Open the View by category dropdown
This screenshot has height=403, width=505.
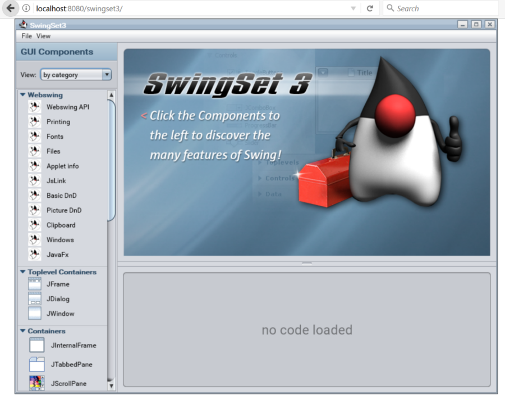pyautogui.click(x=107, y=75)
